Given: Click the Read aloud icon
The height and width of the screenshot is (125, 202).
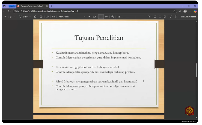Looking at the screenshot, I should [x=47, y=17].
